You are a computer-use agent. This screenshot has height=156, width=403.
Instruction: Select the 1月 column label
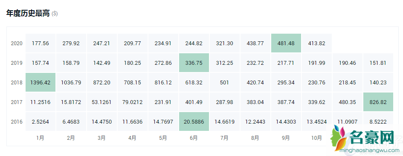point(41,138)
